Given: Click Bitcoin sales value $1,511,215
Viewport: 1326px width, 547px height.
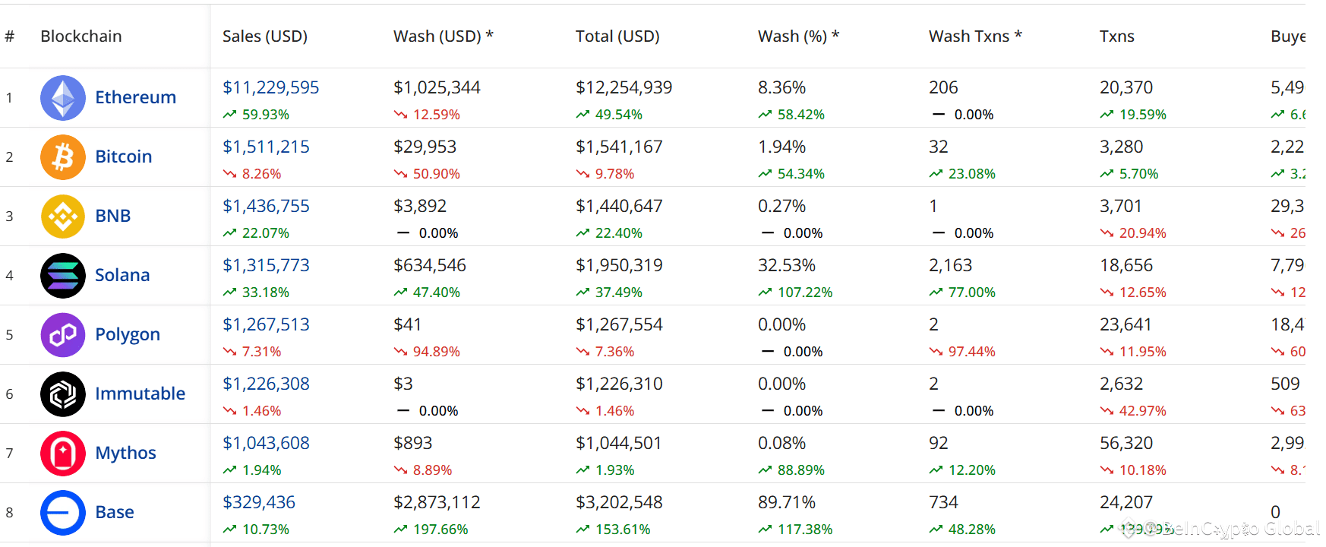Looking at the screenshot, I should point(267,147).
